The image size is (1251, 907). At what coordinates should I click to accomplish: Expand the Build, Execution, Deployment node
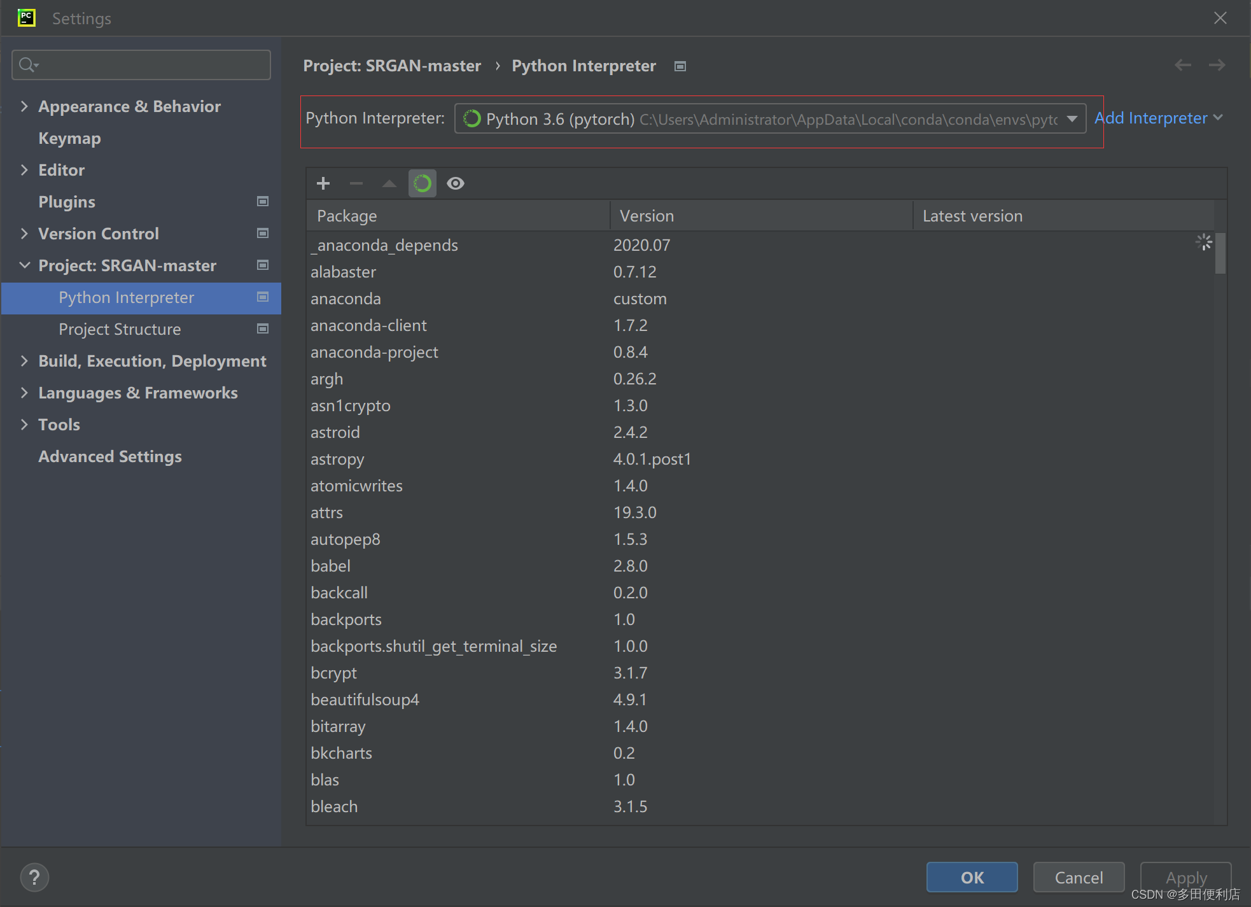pyautogui.click(x=24, y=361)
